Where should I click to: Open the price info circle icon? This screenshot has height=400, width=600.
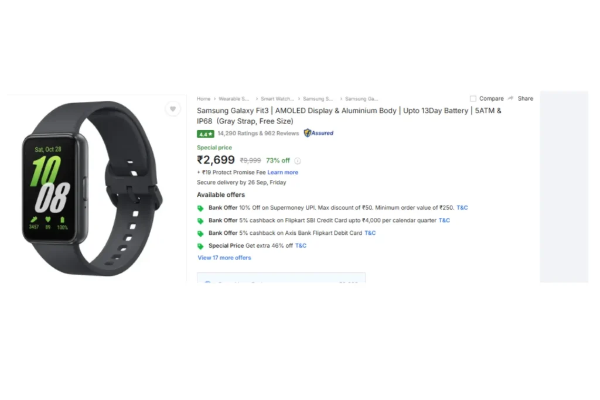tap(297, 161)
